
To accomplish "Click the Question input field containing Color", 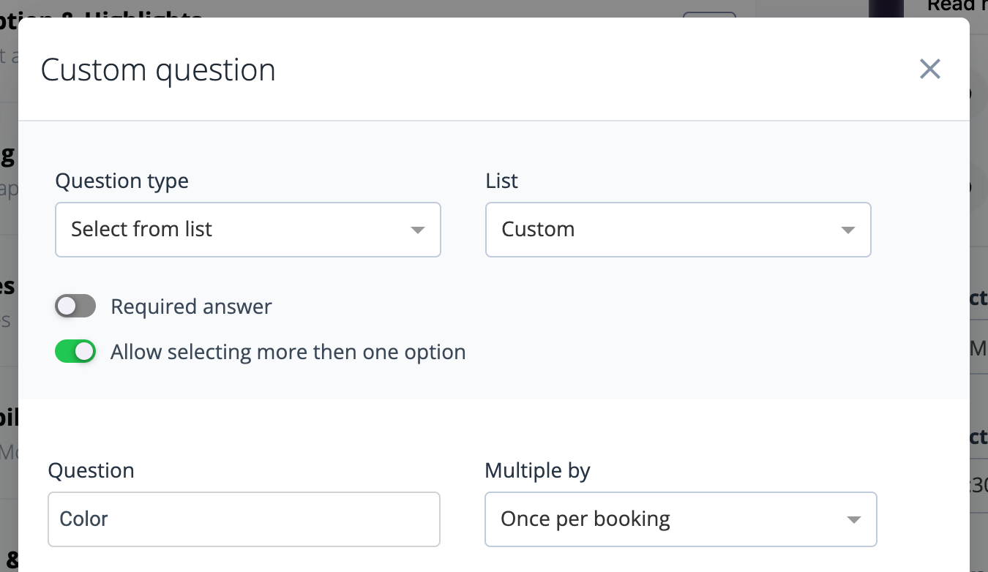I will [244, 519].
